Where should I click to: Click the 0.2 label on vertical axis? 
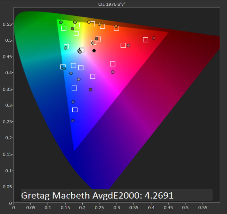(8, 138)
